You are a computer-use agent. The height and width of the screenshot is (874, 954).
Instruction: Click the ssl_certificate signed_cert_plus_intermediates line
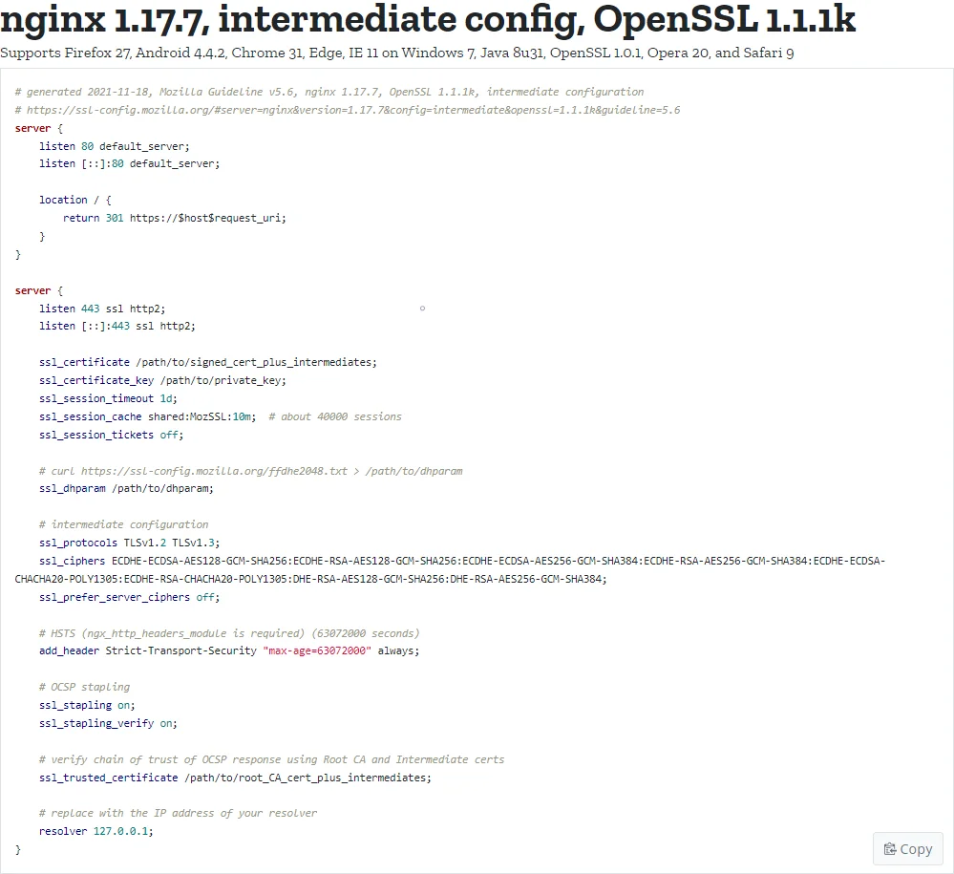point(208,362)
